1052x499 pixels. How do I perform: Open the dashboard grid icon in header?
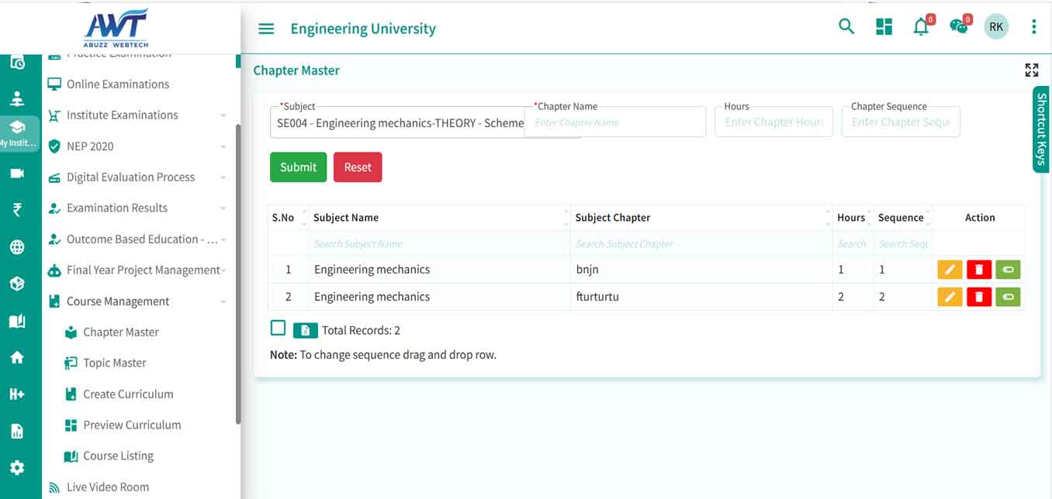884,27
